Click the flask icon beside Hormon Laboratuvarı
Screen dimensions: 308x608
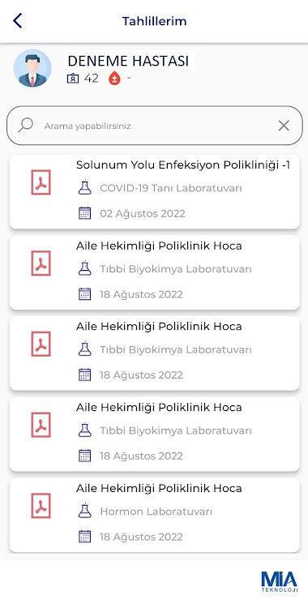(84, 511)
